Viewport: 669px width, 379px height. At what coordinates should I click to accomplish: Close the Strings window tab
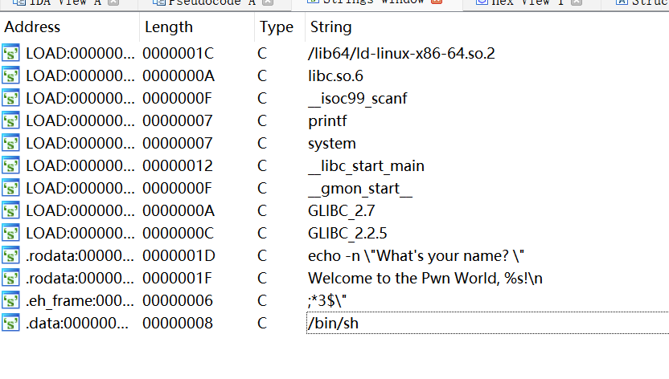[437, 2]
